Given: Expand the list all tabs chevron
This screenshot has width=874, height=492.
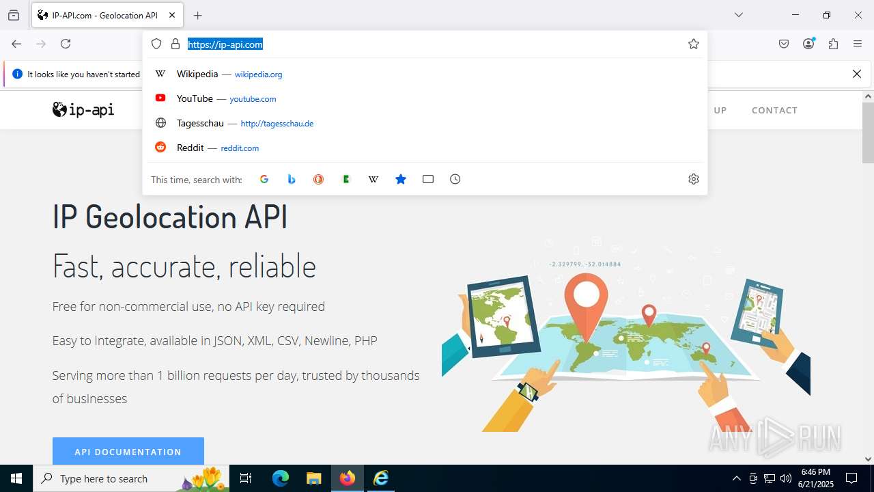Looking at the screenshot, I should (x=739, y=15).
